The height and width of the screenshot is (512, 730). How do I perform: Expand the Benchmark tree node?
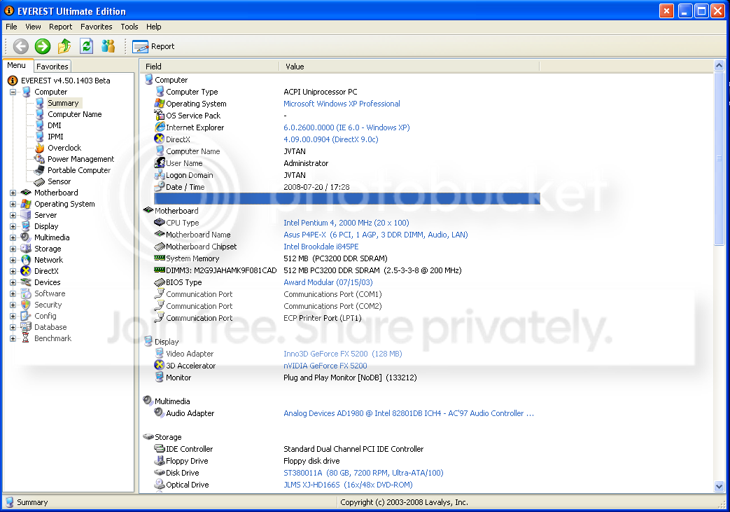13,338
